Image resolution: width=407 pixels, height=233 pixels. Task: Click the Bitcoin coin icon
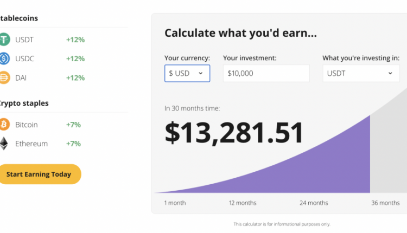point(4,125)
